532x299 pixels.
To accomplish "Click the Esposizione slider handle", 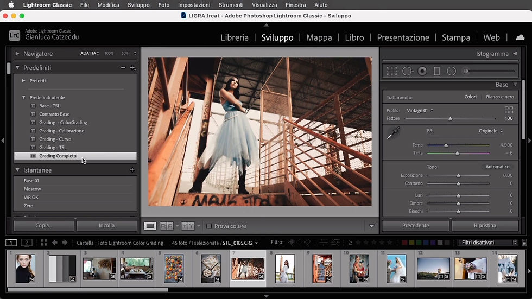I will point(458,176).
